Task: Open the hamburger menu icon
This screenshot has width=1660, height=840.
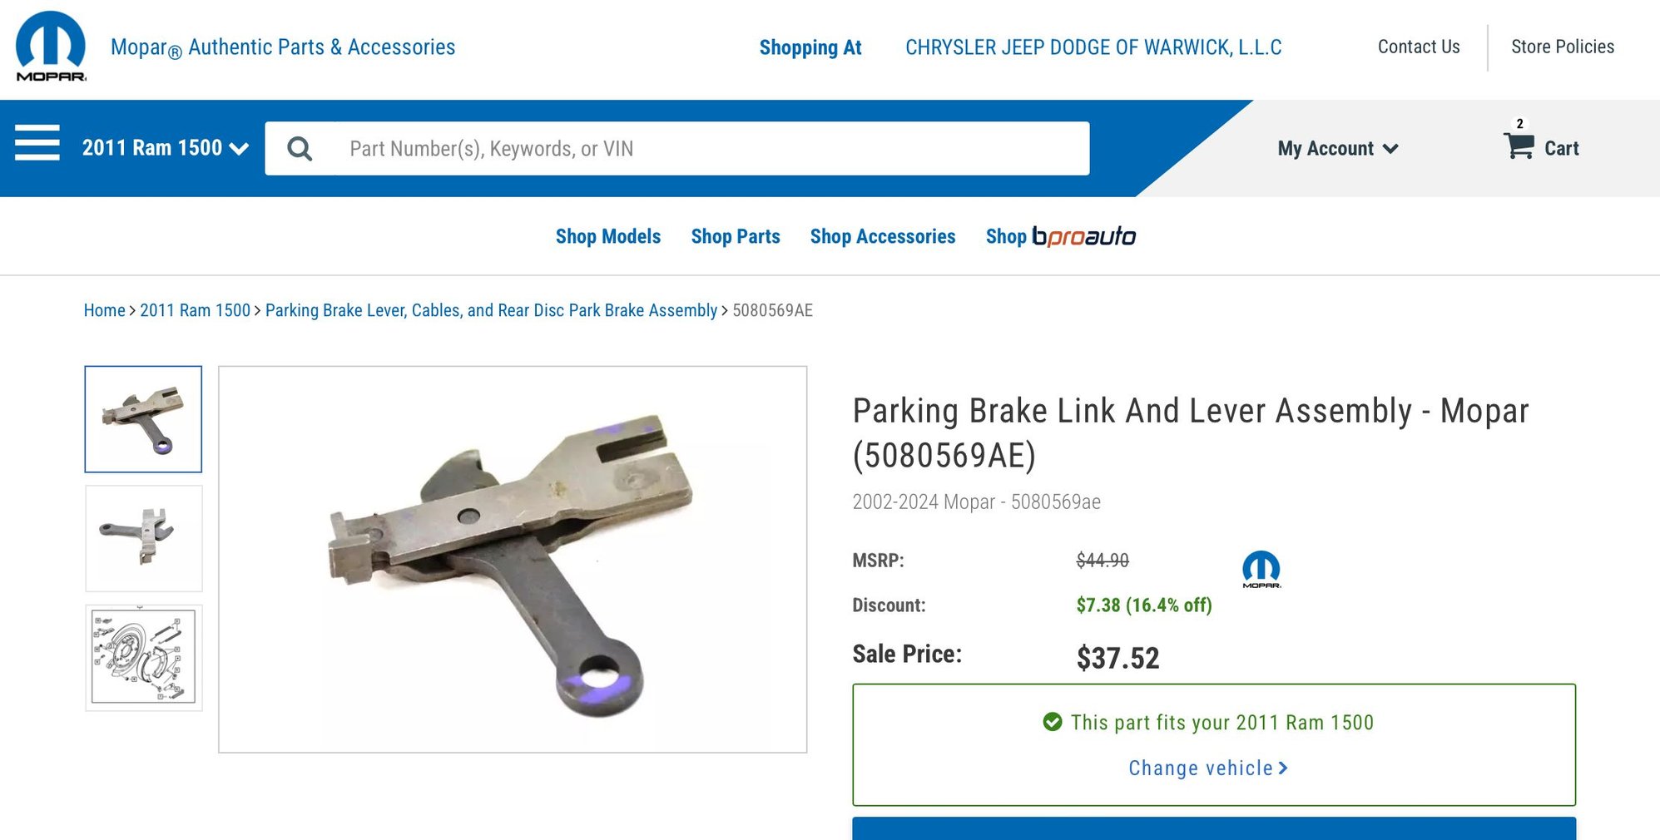Action: click(37, 142)
